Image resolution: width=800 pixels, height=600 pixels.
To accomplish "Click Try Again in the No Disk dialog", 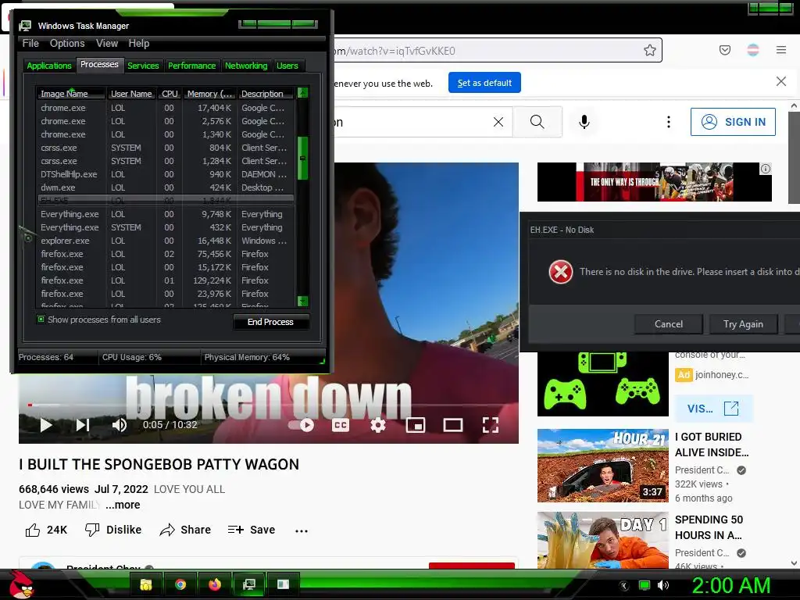I will [744, 324].
